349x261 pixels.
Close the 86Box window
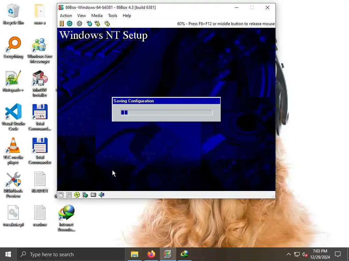(268, 7)
